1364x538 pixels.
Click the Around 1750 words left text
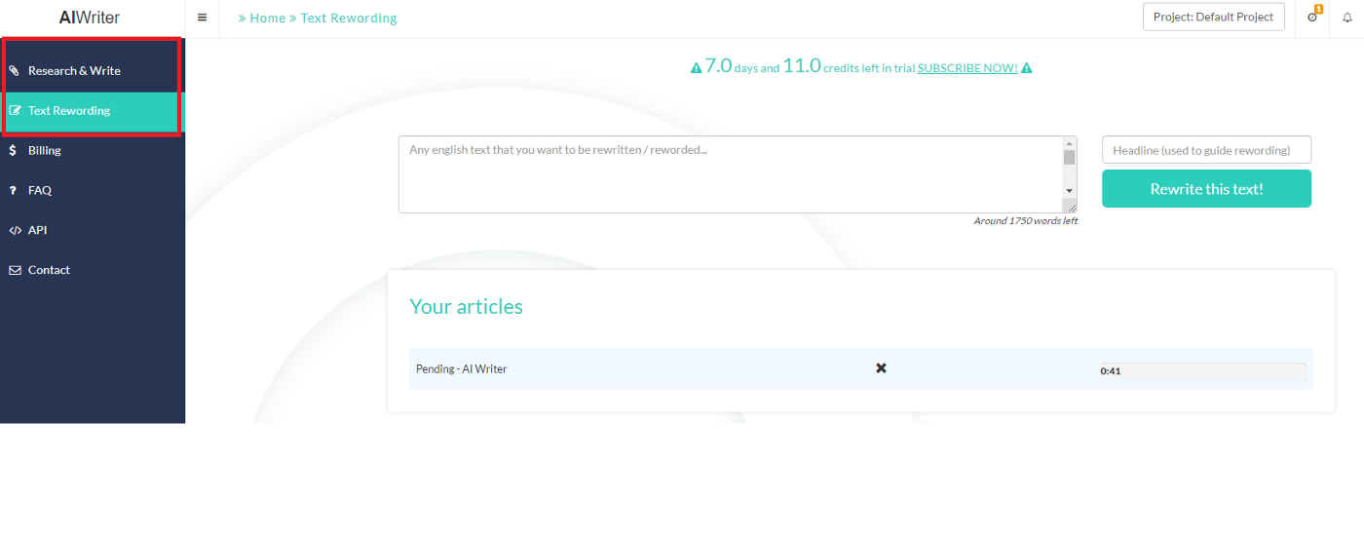pos(1025,221)
